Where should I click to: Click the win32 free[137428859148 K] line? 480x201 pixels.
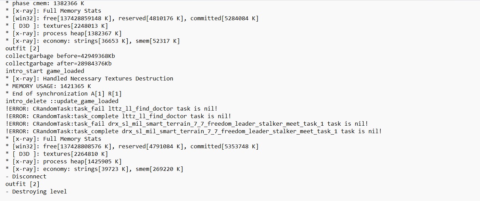[x=132, y=18]
